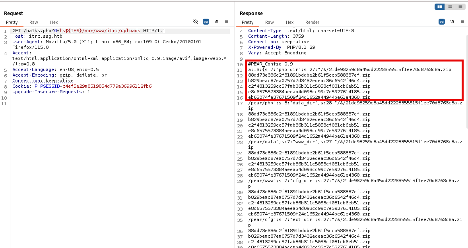Click X-Powered-By: PHP/8.1.29 line
The image size is (468, 248).
pos(282,47)
